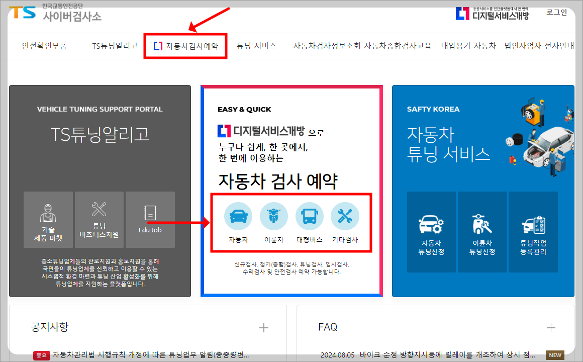Screen dimensions: 583x362
Task: Expand the FAQ section with plus button
Action: [x=551, y=327]
